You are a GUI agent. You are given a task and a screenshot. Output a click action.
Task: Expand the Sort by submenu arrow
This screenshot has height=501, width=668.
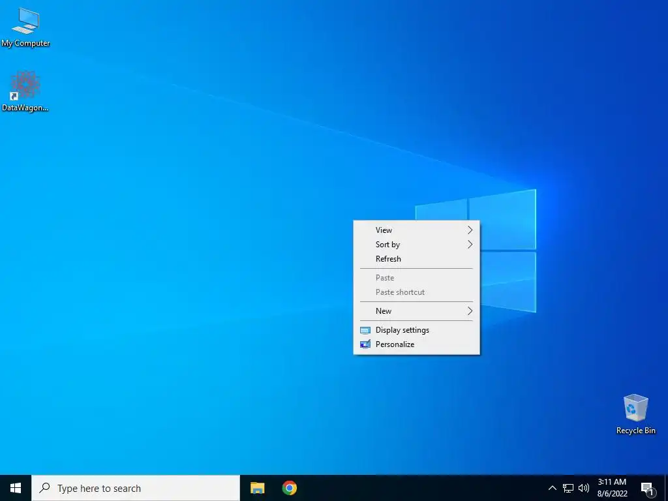[470, 245]
